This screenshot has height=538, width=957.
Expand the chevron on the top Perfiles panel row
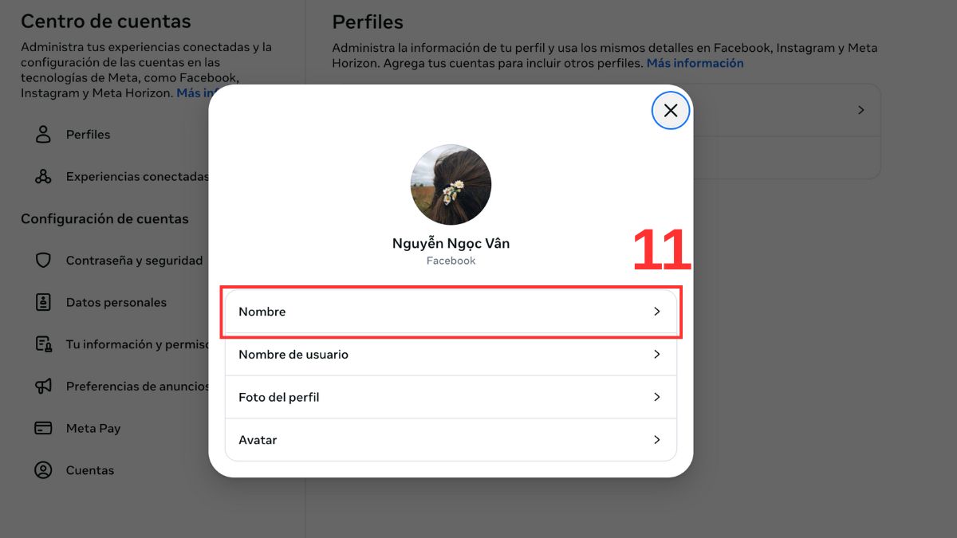pyautogui.click(x=860, y=110)
